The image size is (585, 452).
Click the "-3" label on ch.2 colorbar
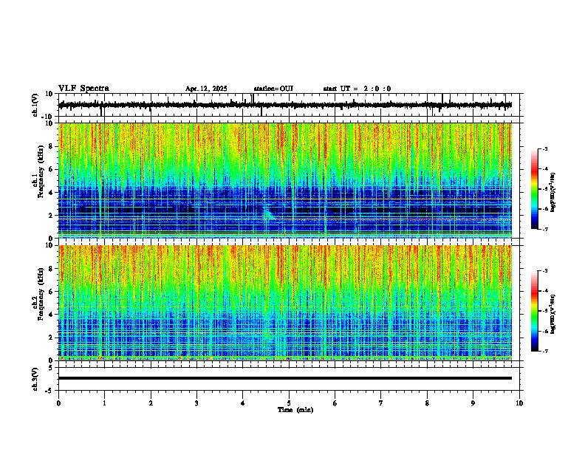pyautogui.click(x=545, y=271)
